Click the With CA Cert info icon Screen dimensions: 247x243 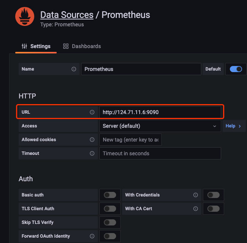[x=196, y=209]
